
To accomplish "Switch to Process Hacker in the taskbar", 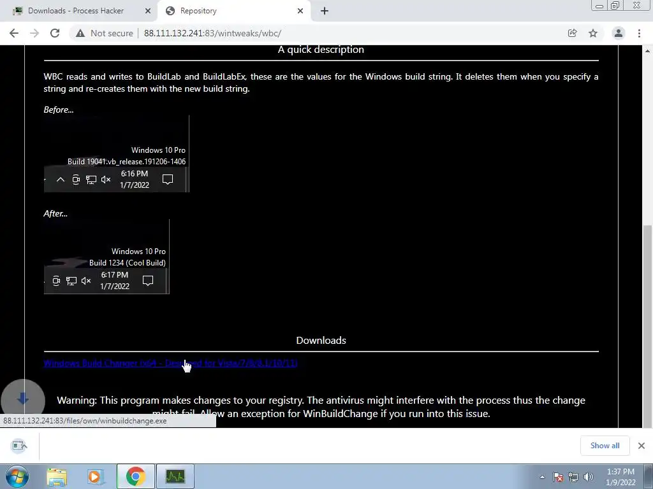I will [x=175, y=476].
